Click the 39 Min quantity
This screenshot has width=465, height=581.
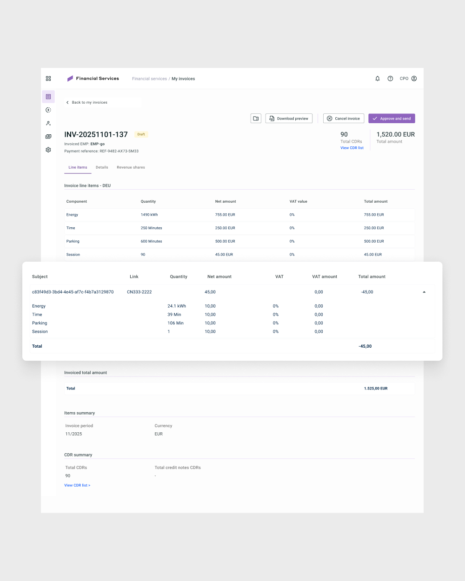coord(174,315)
